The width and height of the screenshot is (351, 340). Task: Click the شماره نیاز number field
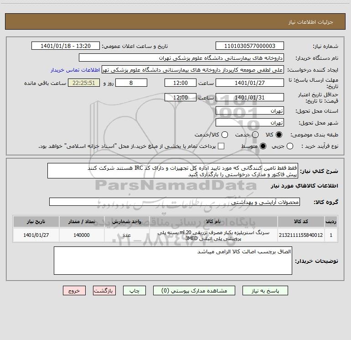coord(250,46)
